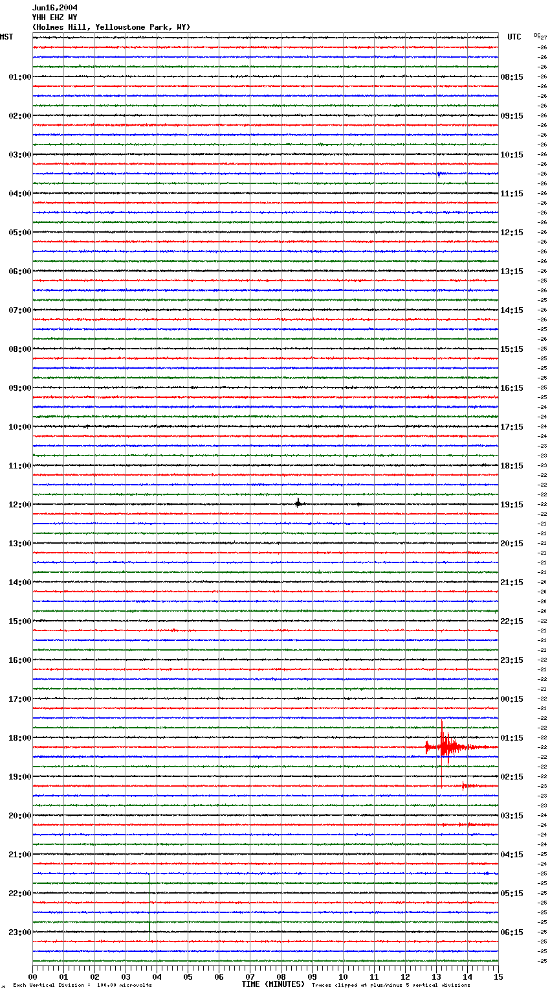Image resolution: width=550 pixels, height=994 pixels.
Task: Click the Jun16,2004 date header
Action: tap(55, 8)
